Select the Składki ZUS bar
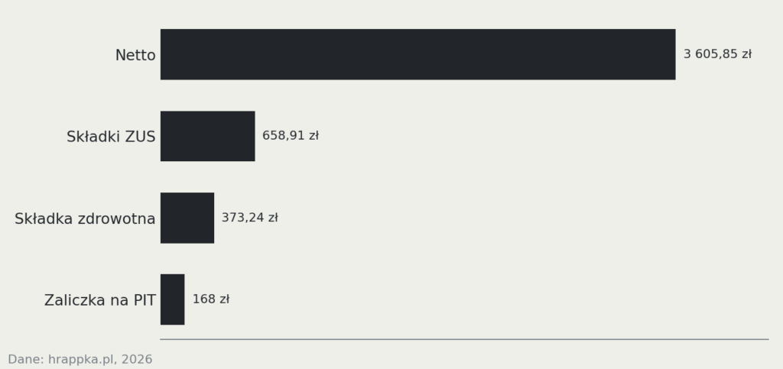This screenshot has height=369, width=783. pos(208,136)
